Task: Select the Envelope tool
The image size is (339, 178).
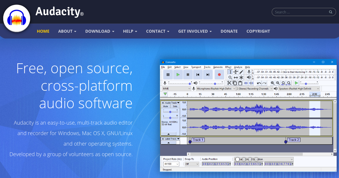Action: 236,72
